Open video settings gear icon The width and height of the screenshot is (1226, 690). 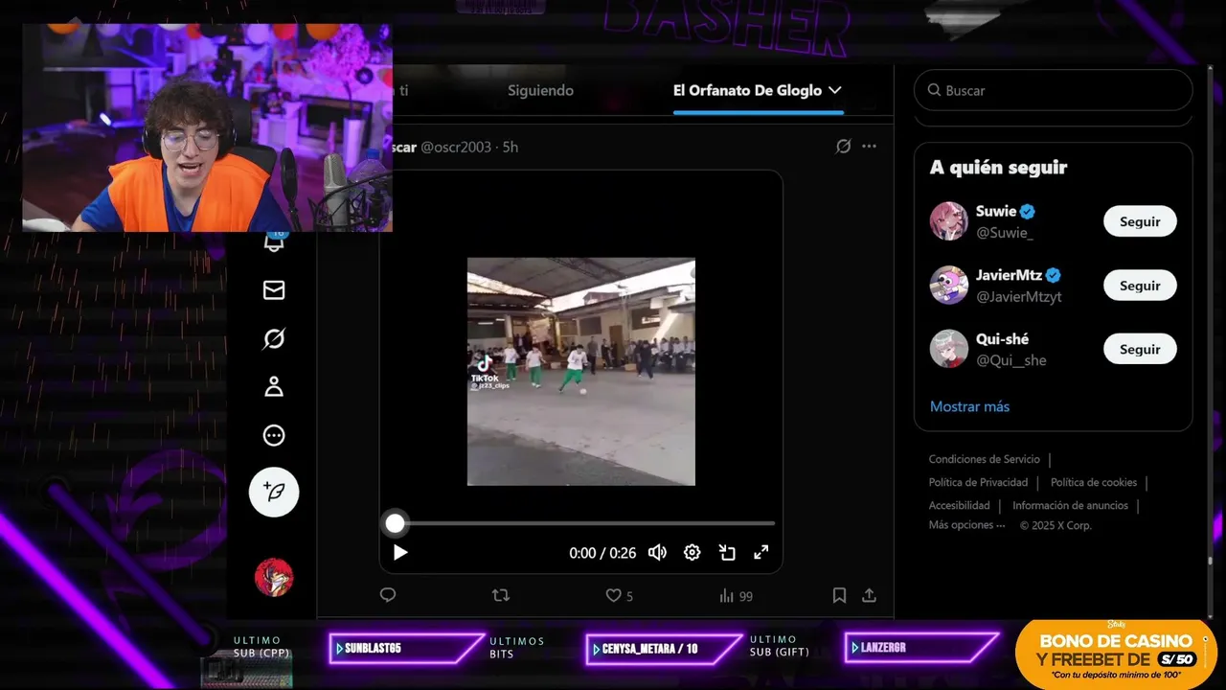[x=692, y=552]
